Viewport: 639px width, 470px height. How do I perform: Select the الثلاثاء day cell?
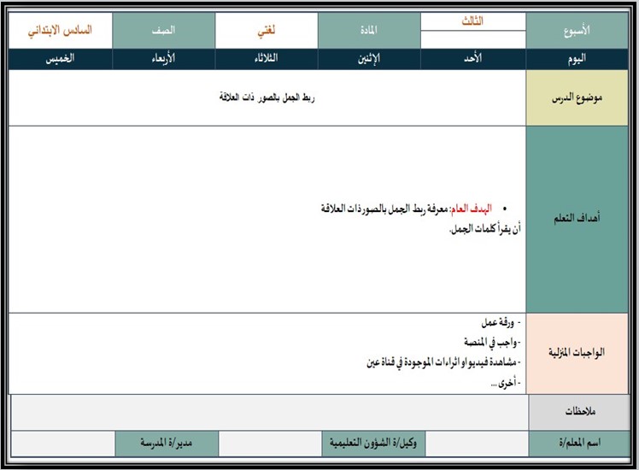click(x=267, y=59)
